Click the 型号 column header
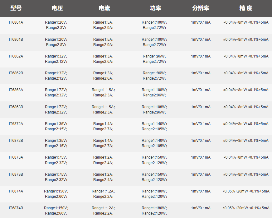Image resolution: width=272 pixels, height=218 pixels. click(16, 8)
